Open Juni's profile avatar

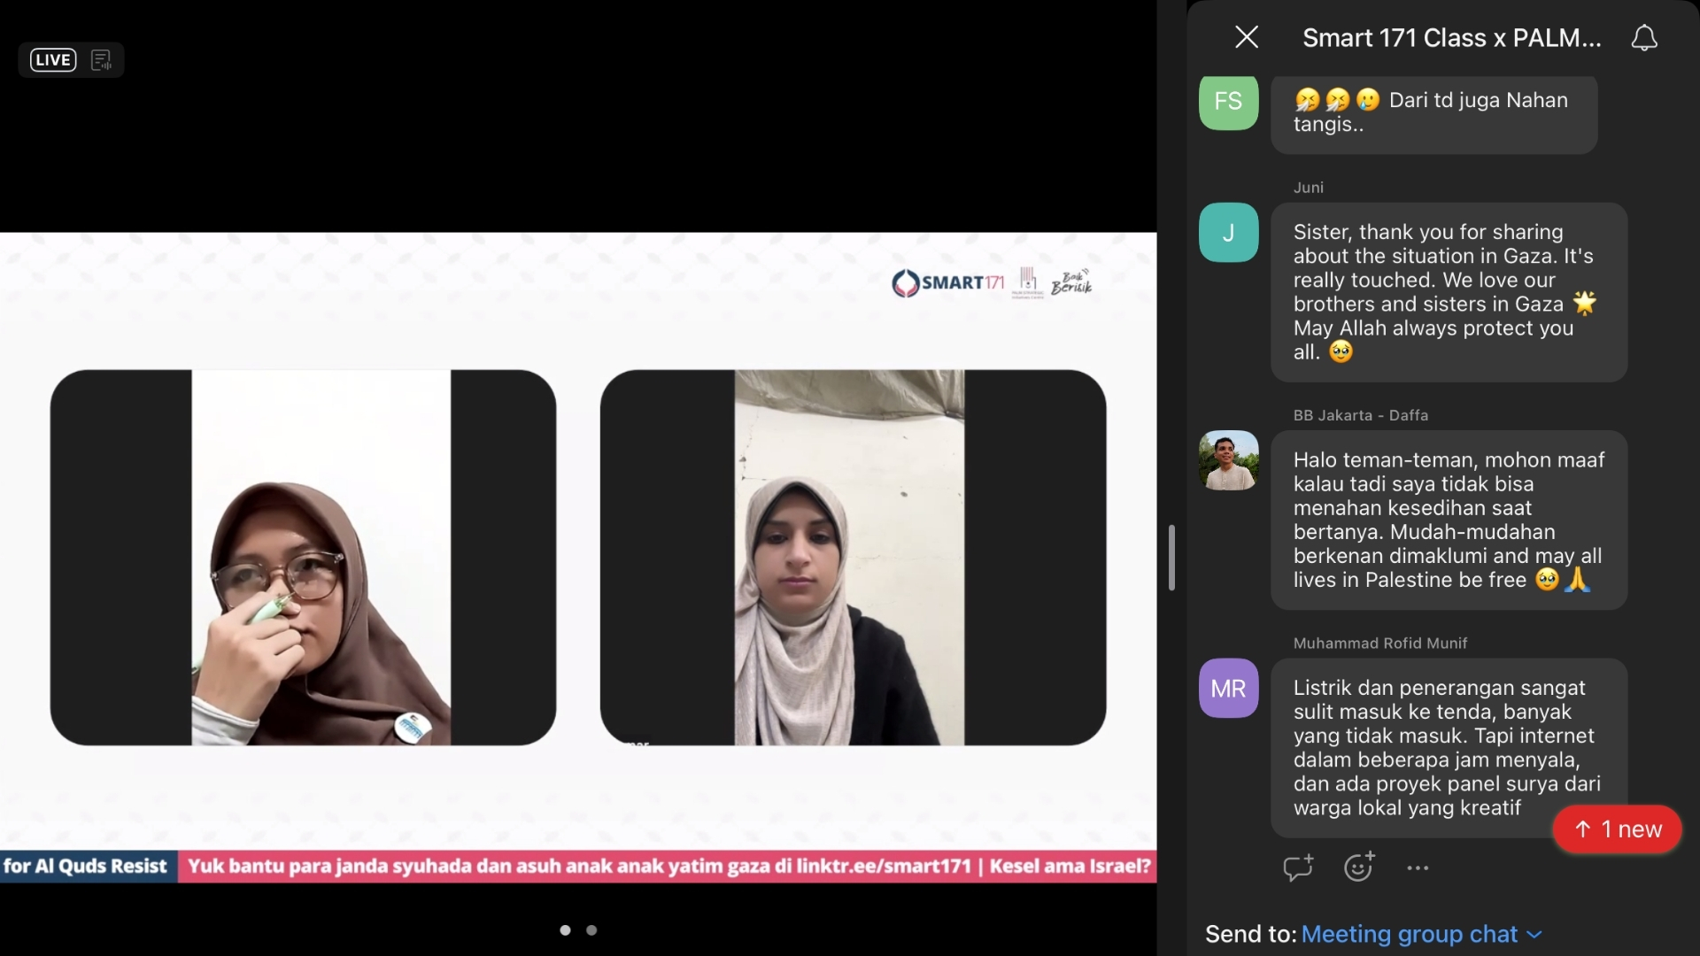[x=1228, y=232]
